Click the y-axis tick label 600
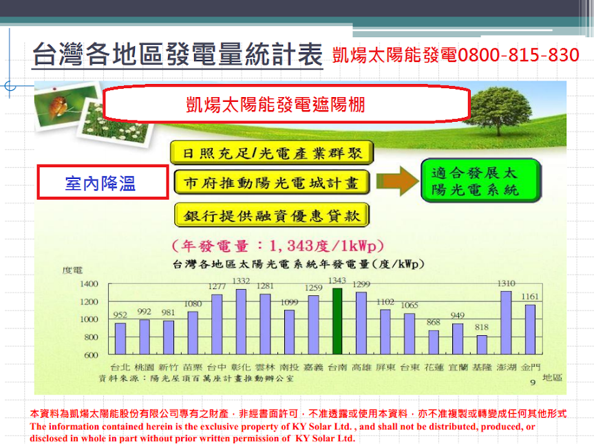594x444 pixels. pos(91,355)
